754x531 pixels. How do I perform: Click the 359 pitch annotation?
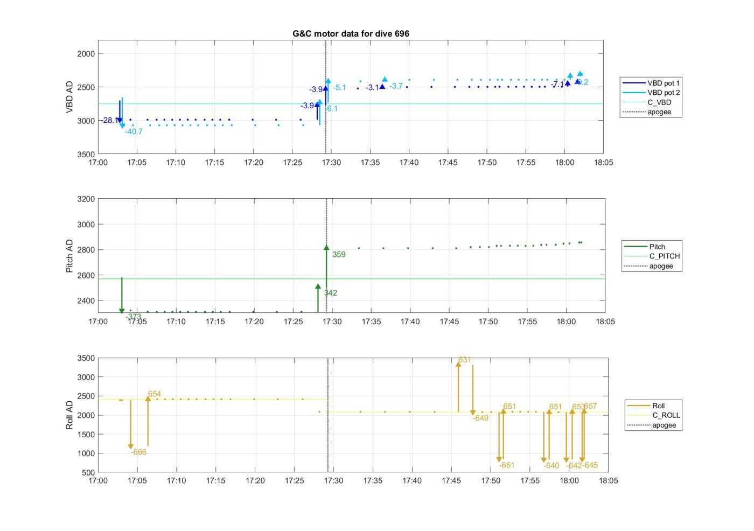click(339, 255)
